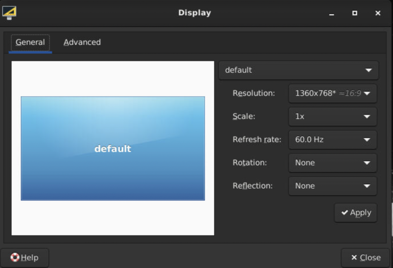Expand the Scale dropdown set to 1x
393x268 pixels.
coord(332,116)
